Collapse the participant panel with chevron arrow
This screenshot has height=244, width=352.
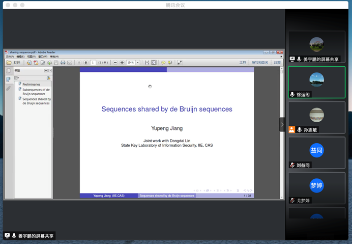[282, 125]
